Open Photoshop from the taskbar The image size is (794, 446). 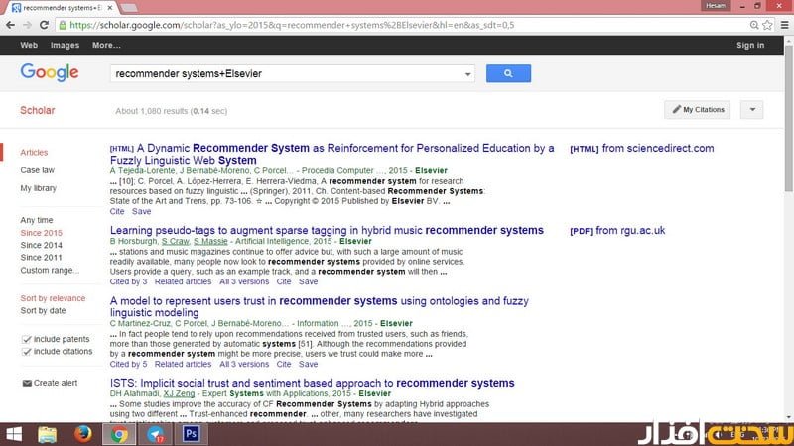pos(194,433)
